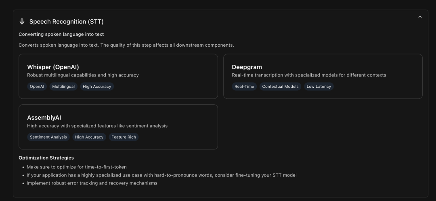Click the Low Latency tag
The image size is (436, 201).
point(319,86)
